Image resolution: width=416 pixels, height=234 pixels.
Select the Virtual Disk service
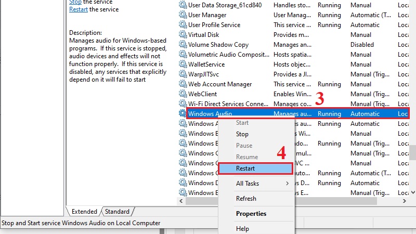[203, 34]
